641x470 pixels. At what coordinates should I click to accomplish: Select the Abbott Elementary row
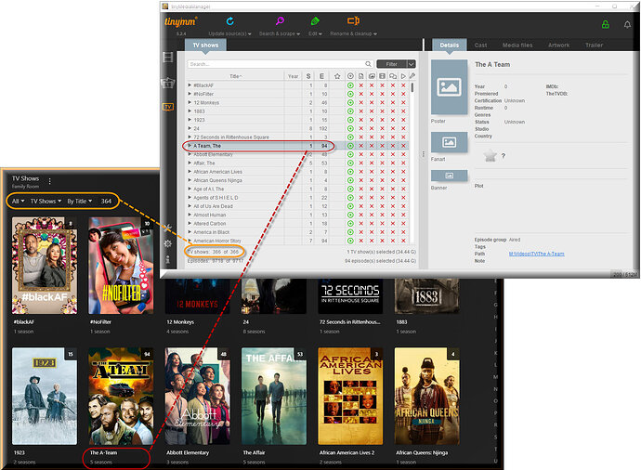click(297, 154)
